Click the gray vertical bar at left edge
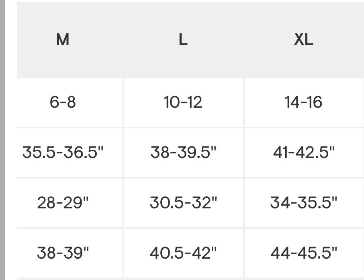Viewport: 364px width, 280px height. pyautogui.click(x=2, y=140)
